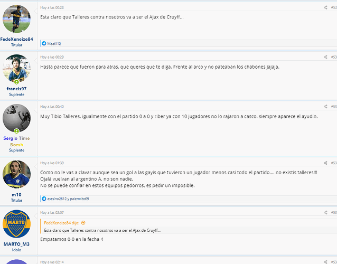This screenshot has width=337, height=264.
Task: Click share icon on francis97's post
Action: point(325,57)
